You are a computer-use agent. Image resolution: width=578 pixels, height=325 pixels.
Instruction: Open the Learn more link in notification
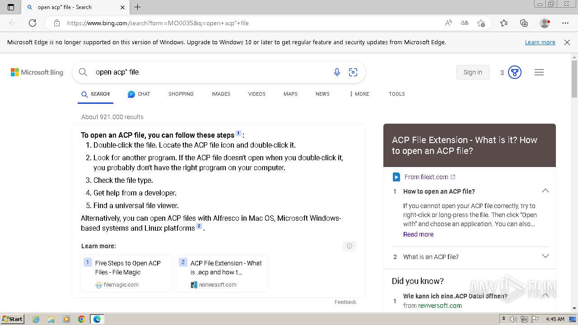tap(540, 42)
